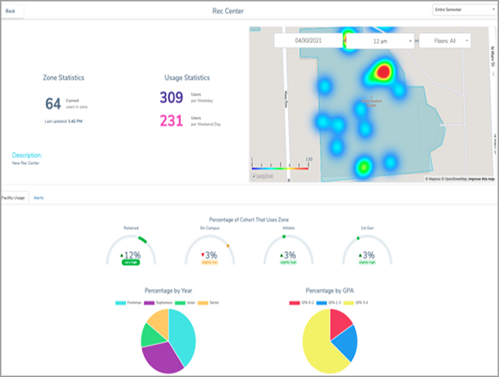This screenshot has width=499, height=377.
Task: Toggle the GPA 3-4 legend swatch
Action: [x=348, y=303]
